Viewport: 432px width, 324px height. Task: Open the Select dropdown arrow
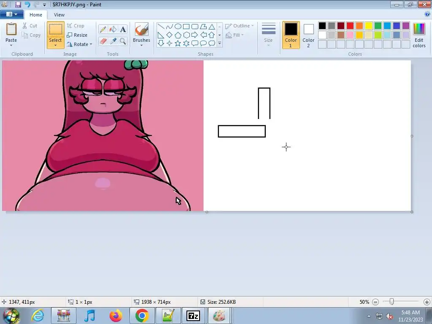click(55, 46)
